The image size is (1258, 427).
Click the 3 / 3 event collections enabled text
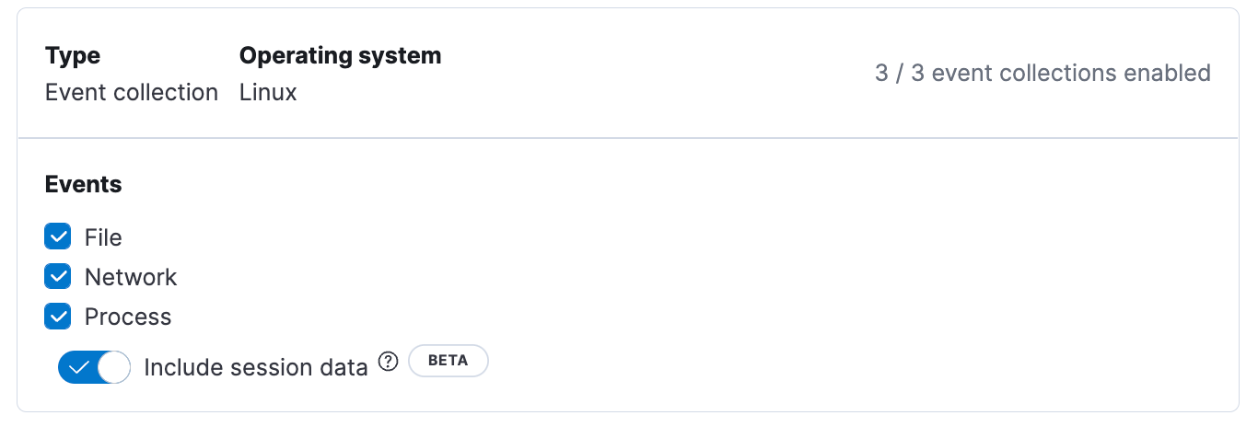click(x=1043, y=73)
